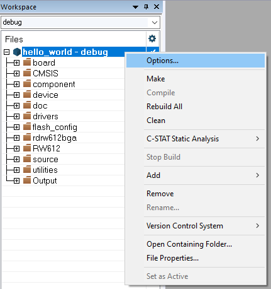Click the Output folder icon
Image resolution: width=271 pixels, height=289 pixels.
[x=27, y=180]
